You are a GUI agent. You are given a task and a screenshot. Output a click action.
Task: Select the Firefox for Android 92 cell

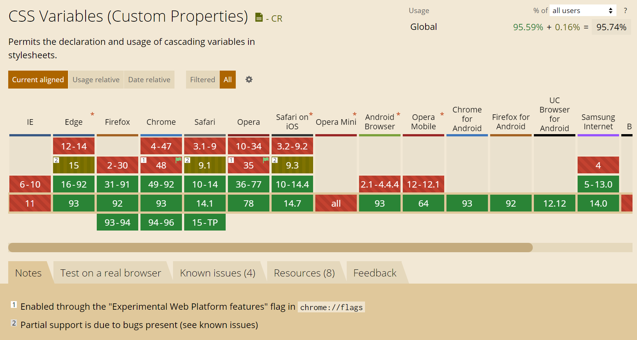click(x=511, y=203)
